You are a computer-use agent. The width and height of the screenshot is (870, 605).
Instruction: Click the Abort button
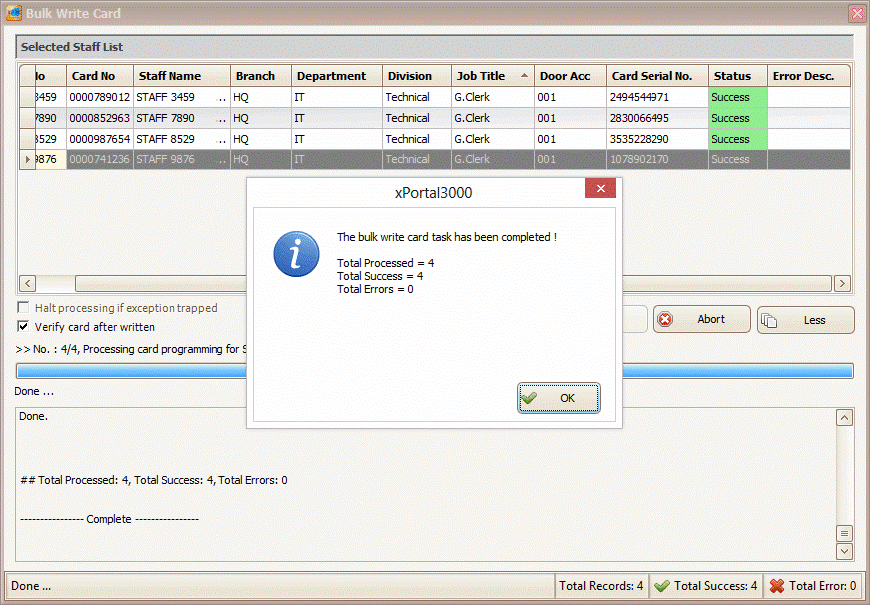click(x=701, y=320)
